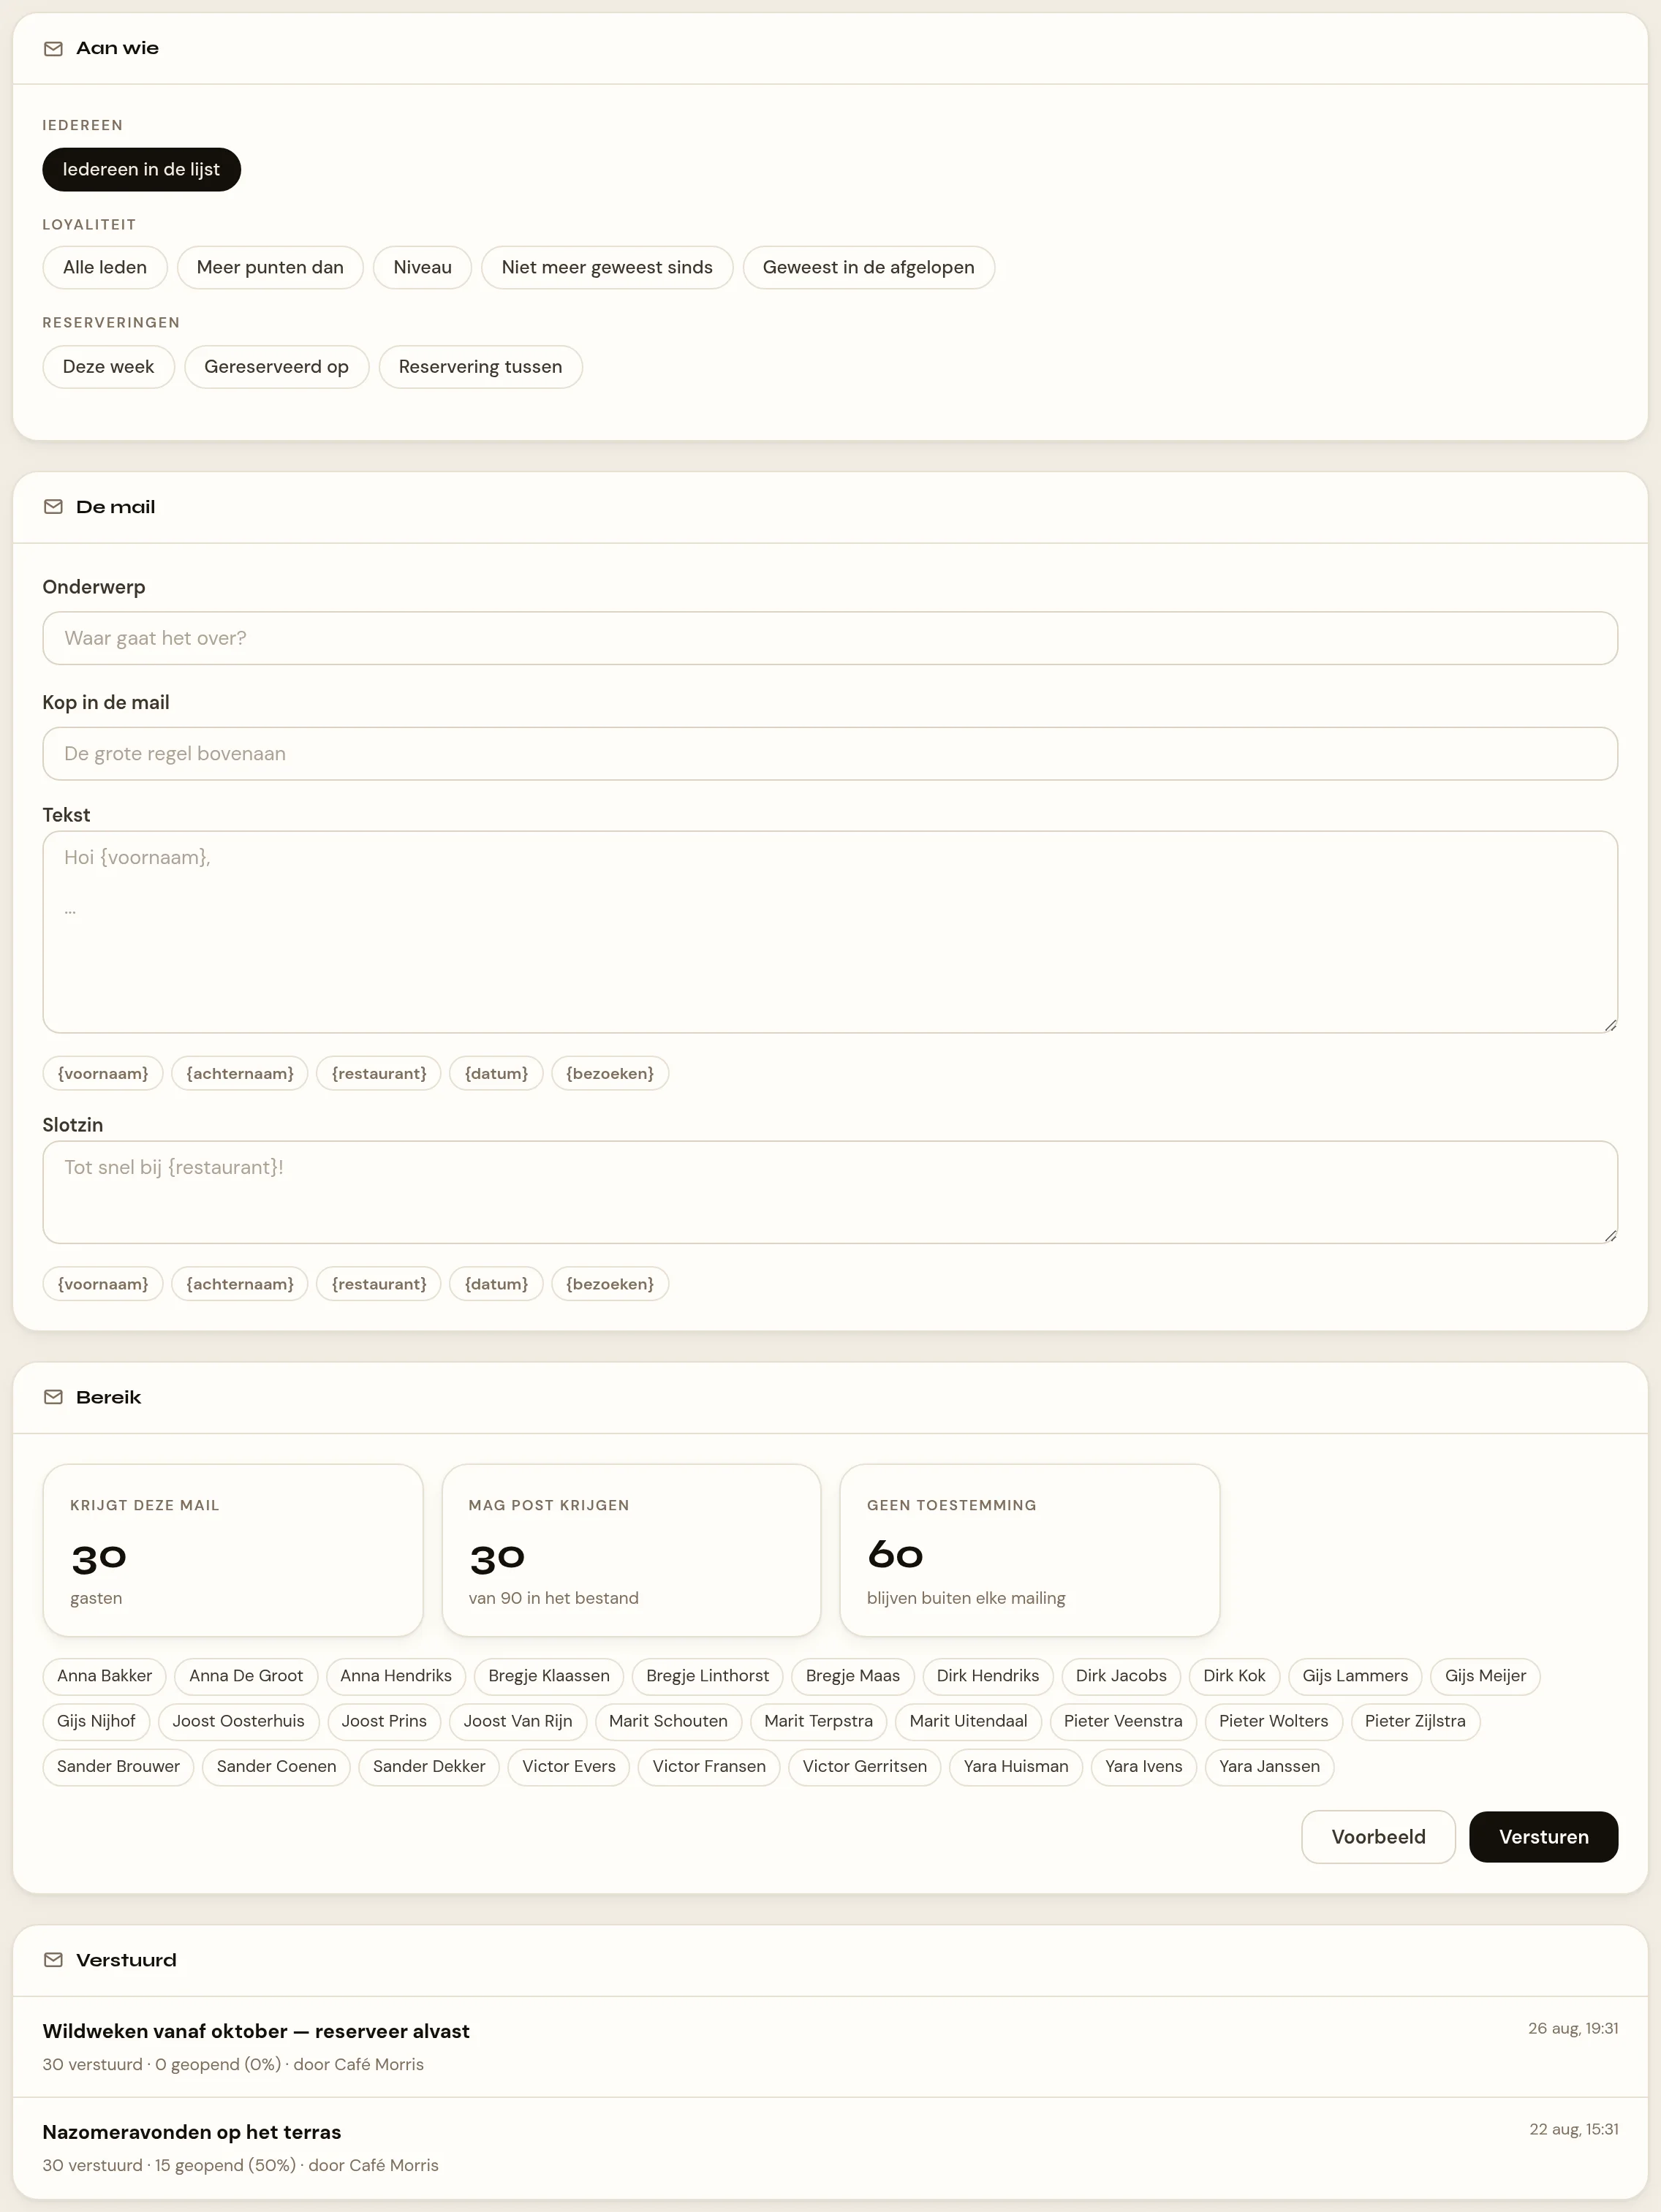Click the Marit Terpstra recipient chip
Viewport: 1661px width, 2212px height.
click(x=818, y=1721)
